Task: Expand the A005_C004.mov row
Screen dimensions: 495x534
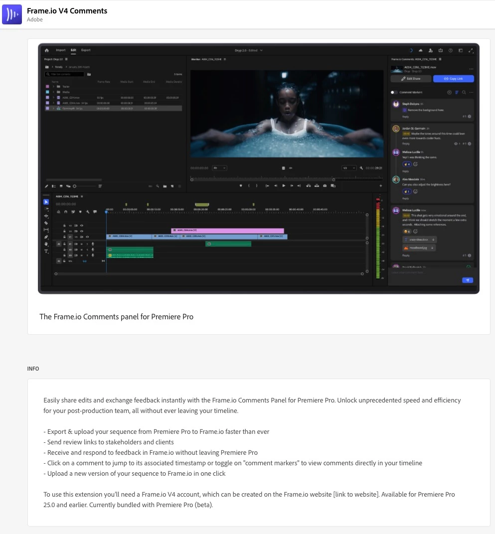Action: pos(53,103)
